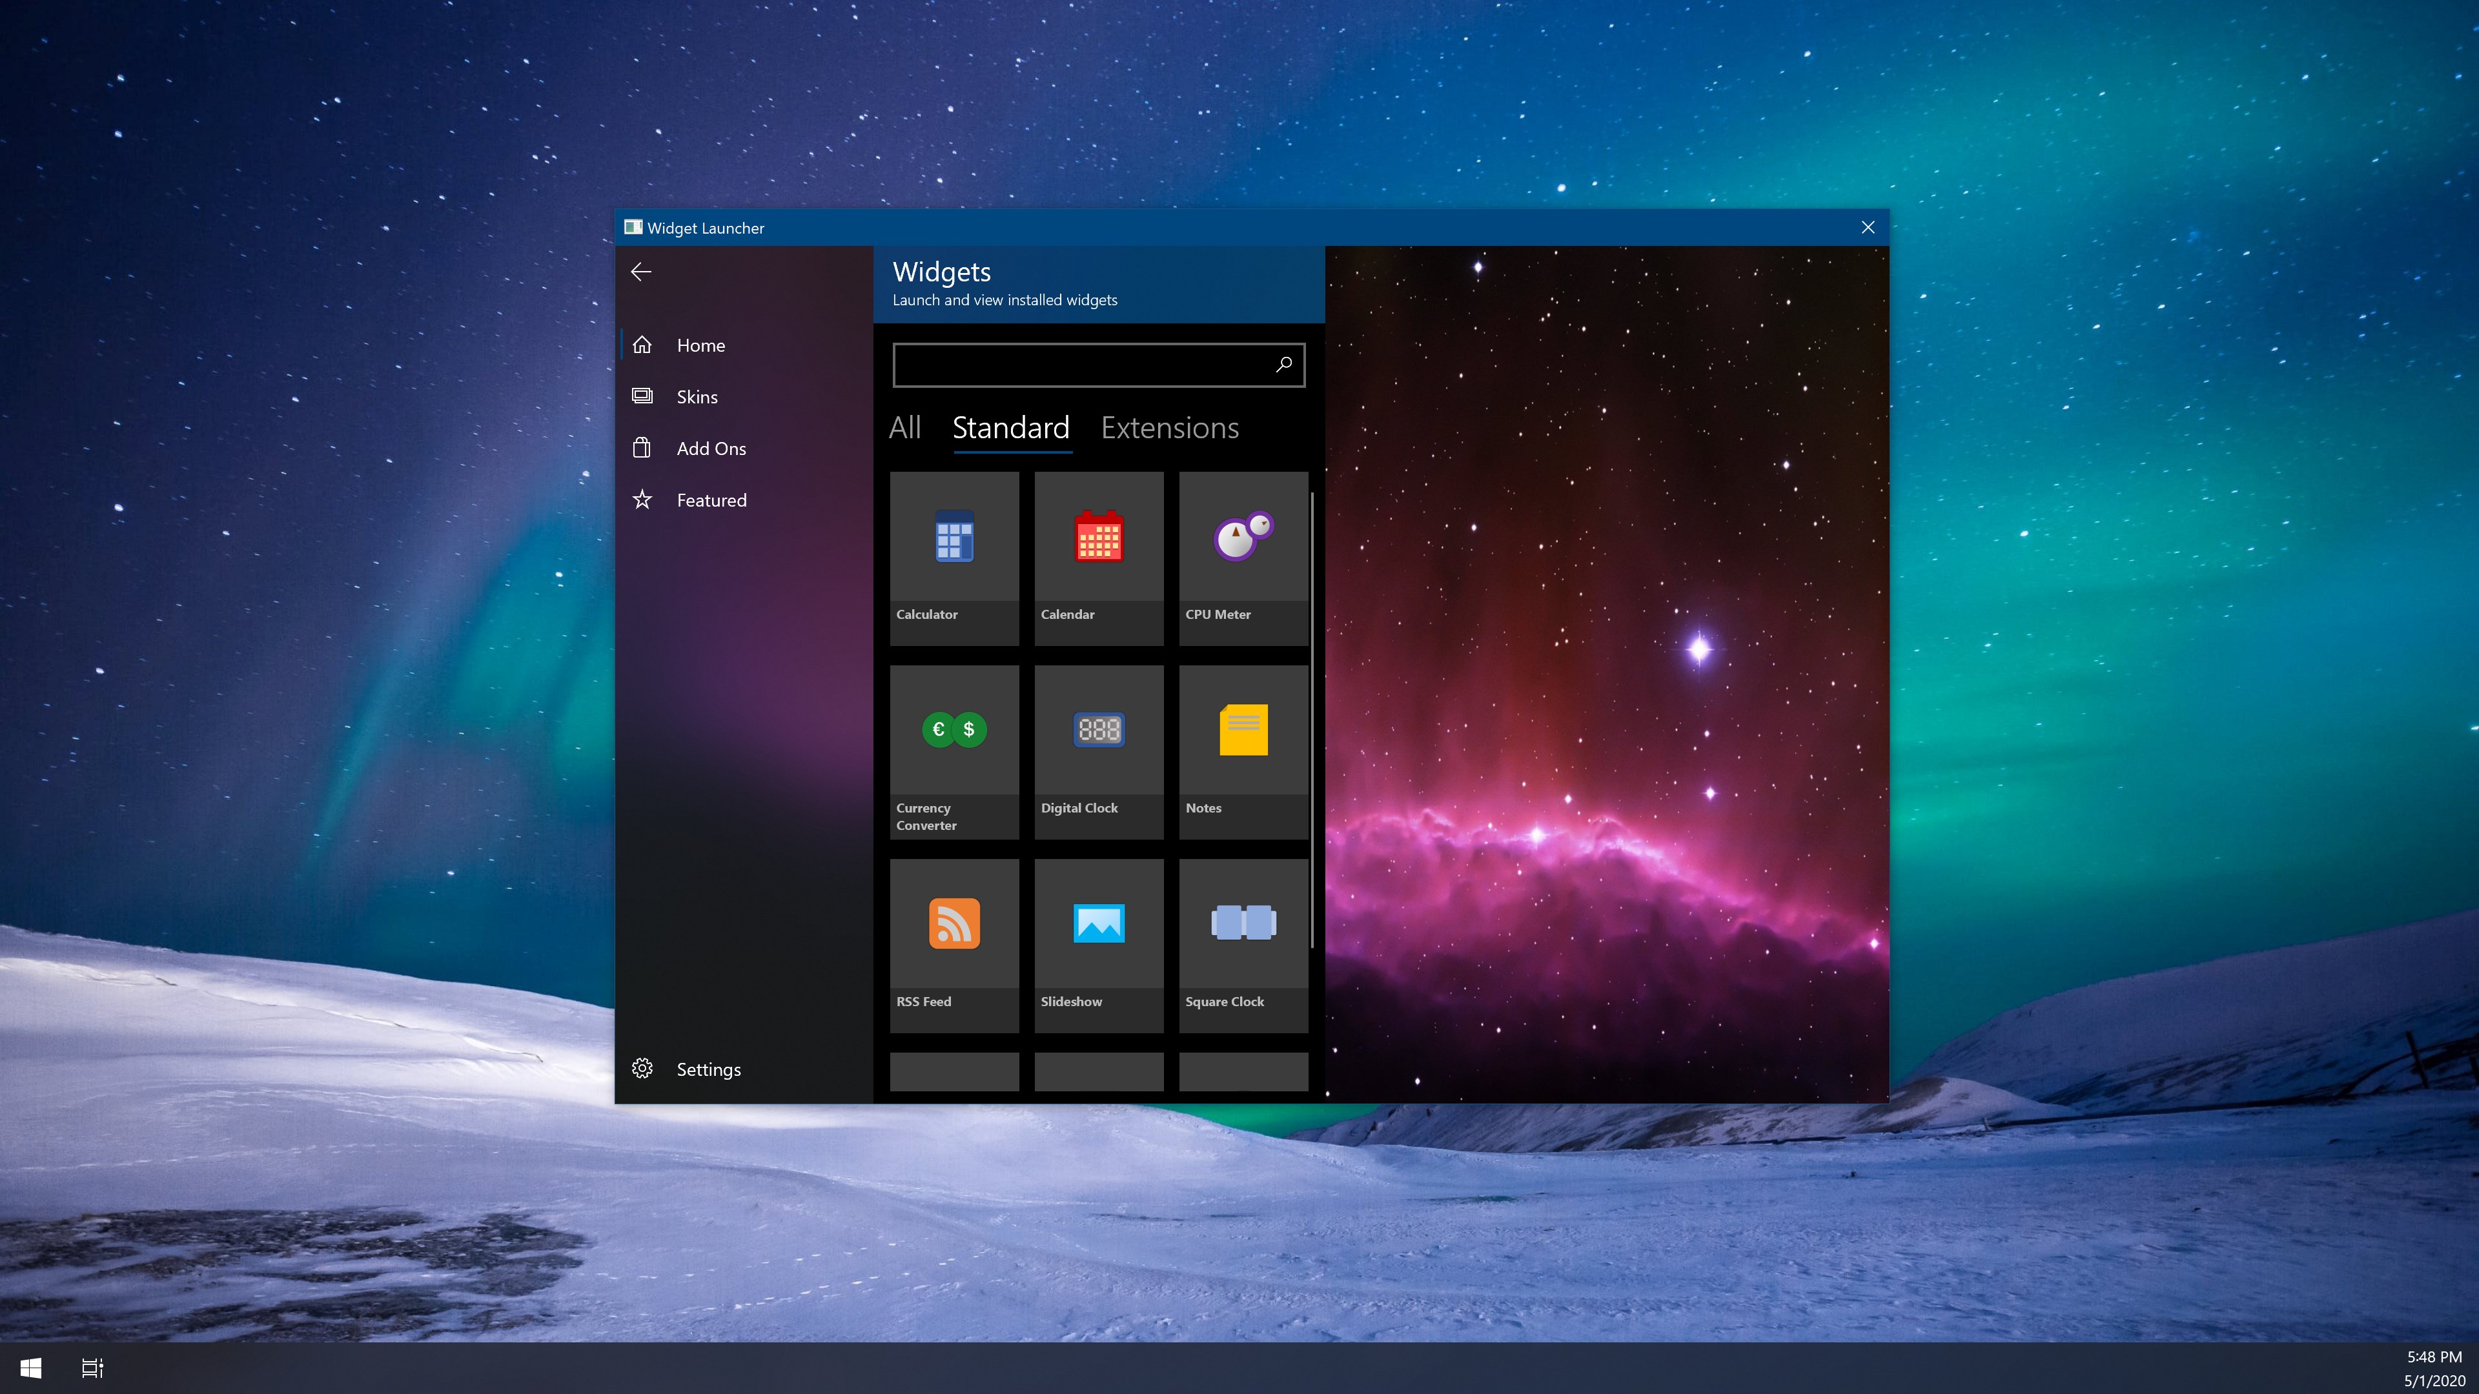Switch to the Extensions tab

click(x=1169, y=428)
